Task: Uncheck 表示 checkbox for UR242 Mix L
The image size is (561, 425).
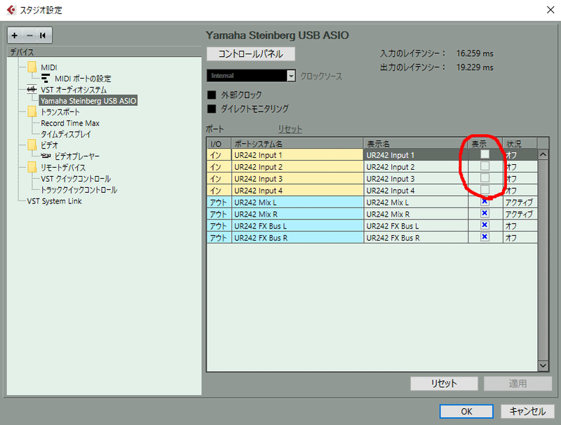Action: pyautogui.click(x=485, y=201)
